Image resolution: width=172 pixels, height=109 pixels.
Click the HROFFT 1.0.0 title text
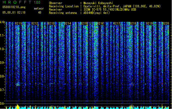click(22, 2)
